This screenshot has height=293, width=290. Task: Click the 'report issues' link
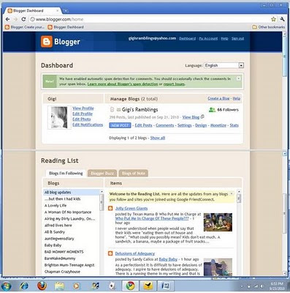pyautogui.click(x=174, y=84)
